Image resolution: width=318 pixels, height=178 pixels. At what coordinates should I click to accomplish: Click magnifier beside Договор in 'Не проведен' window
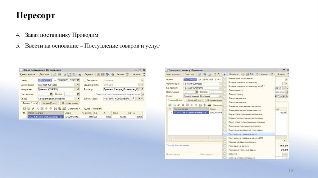point(142,90)
